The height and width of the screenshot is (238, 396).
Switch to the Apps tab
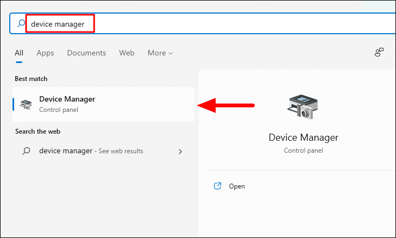45,53
